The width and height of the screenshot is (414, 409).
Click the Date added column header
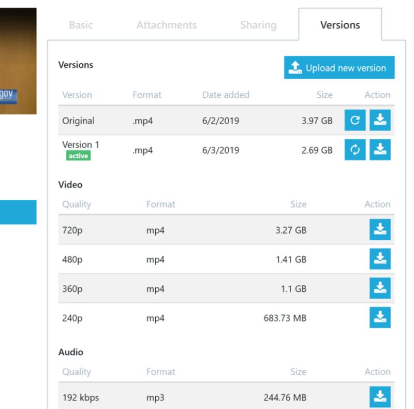coord(226,95)
